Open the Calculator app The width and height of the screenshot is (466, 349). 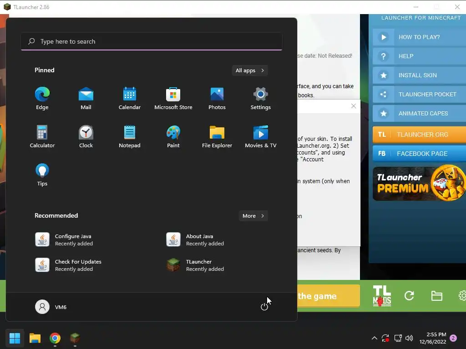click(x=42, y=136)
